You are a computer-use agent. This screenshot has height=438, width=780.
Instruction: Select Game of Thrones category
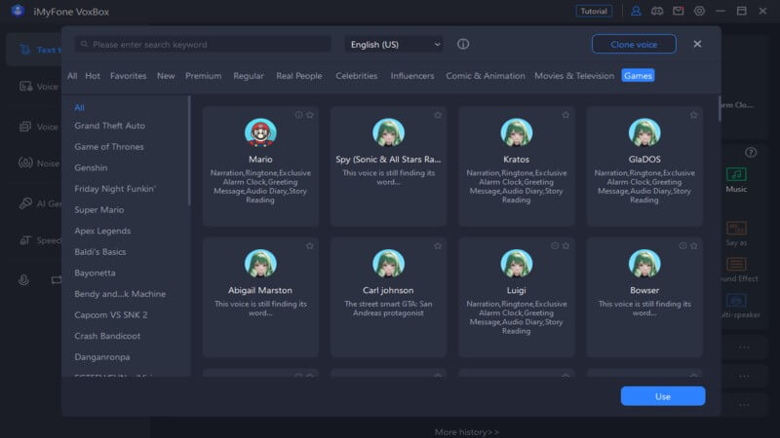point(109,147)
